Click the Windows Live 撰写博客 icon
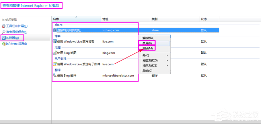Viewport: 261px width, 124px height. tap(55, 41)
